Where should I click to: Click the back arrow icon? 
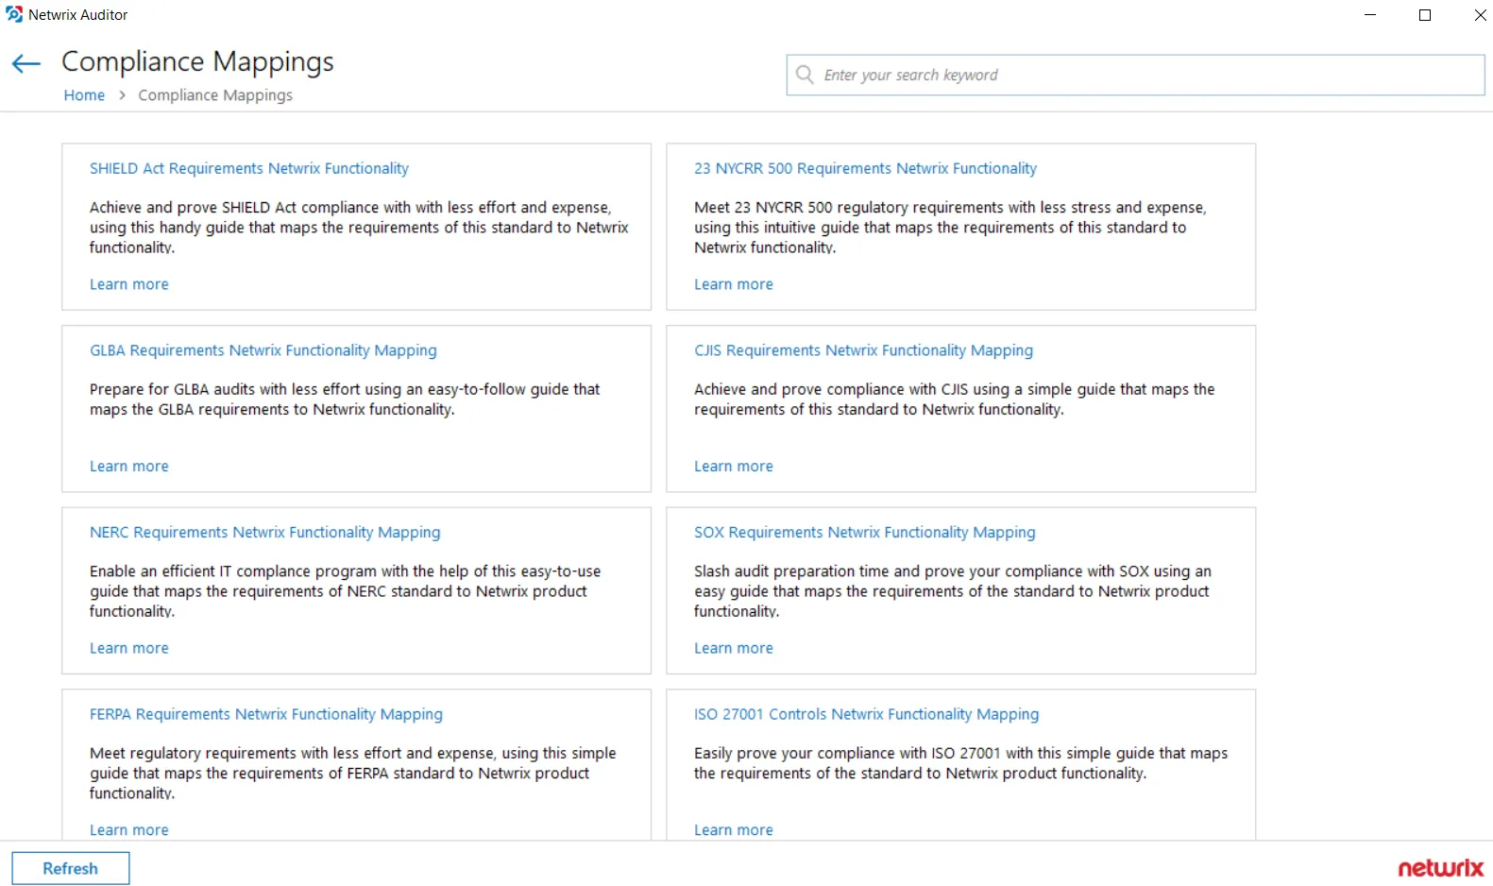click(25, 63)
